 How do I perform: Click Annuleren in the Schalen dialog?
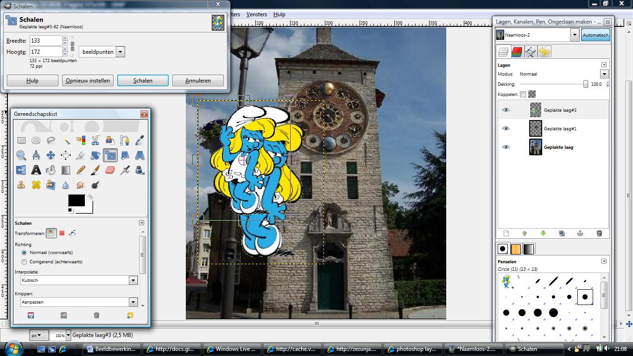pyautogui.click(x=198, y=80)
